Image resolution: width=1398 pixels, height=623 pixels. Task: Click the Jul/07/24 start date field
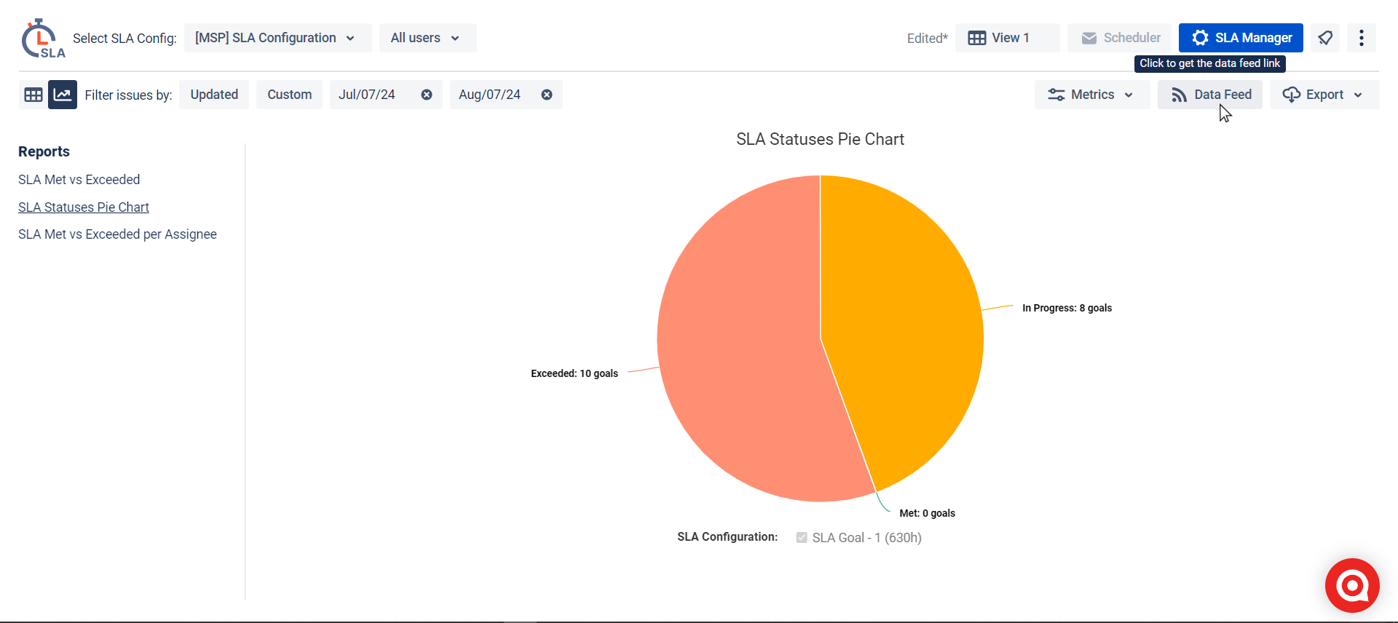[367, 95]
